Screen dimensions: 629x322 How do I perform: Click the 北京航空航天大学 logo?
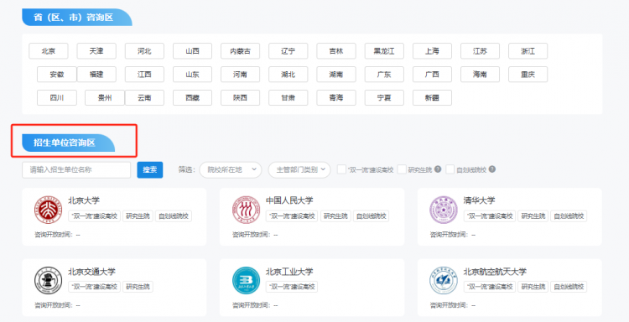pos(444,281)
